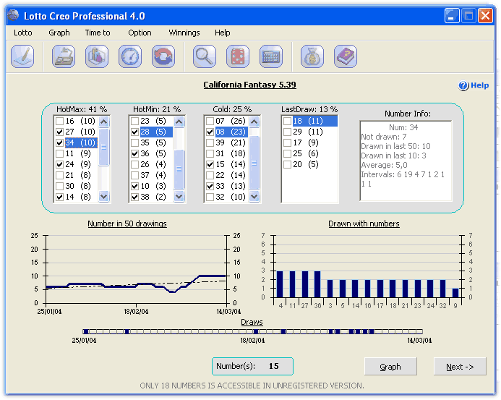Image resolution: width=501 pixels, height=400 pixels.
Task: Click the Number in 50 drawings heading
Action: click(127, 224)
